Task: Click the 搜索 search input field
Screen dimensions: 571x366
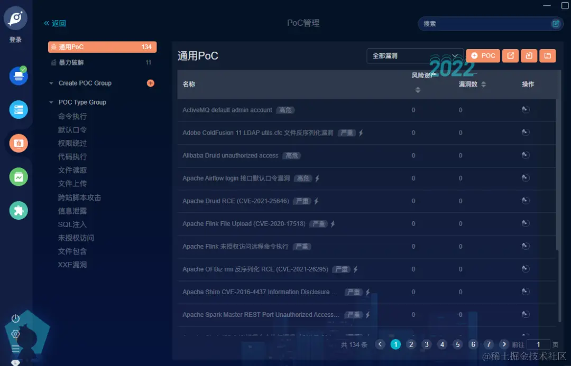Action: [x=490, y=24]
